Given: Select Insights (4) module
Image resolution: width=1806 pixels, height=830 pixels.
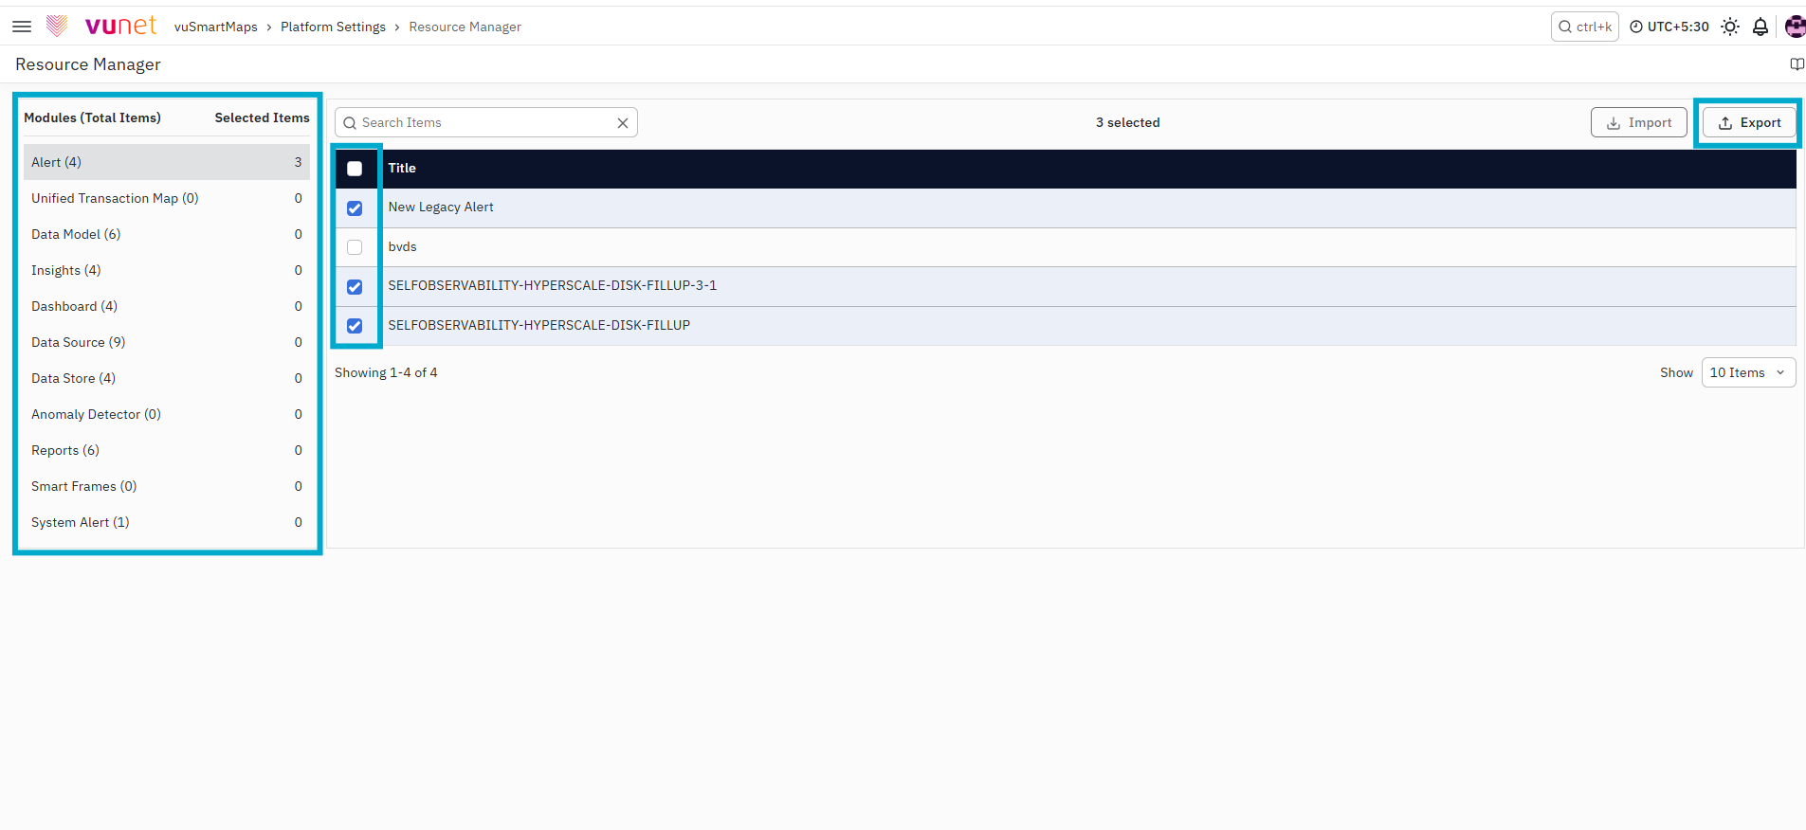Looking at the screenshot, I should tap(167, 270).
